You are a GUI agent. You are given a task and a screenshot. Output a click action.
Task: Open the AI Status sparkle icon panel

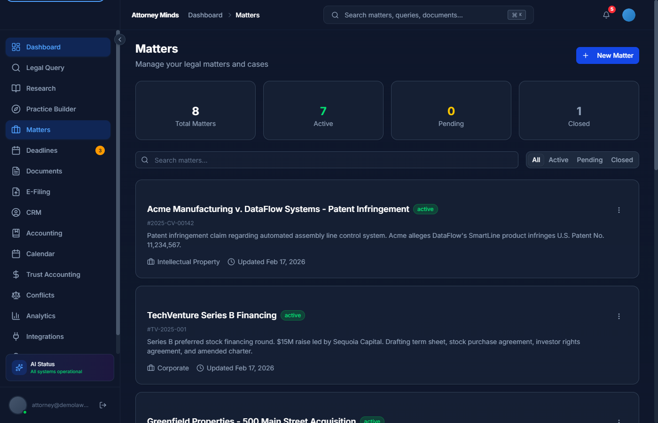coord(19,368)
